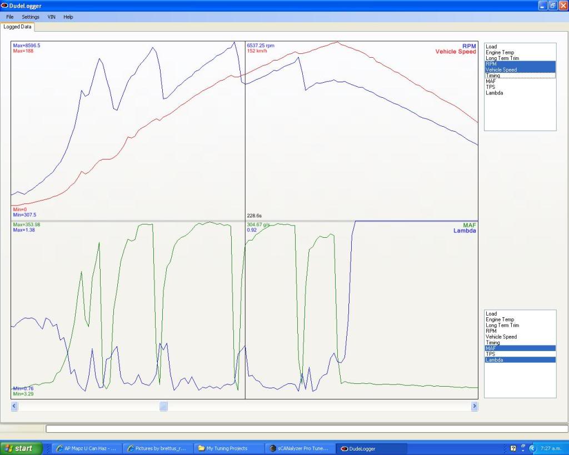569x455 pixels.
Task: Select TPS in the upper channel list
Action: point(520,87)
